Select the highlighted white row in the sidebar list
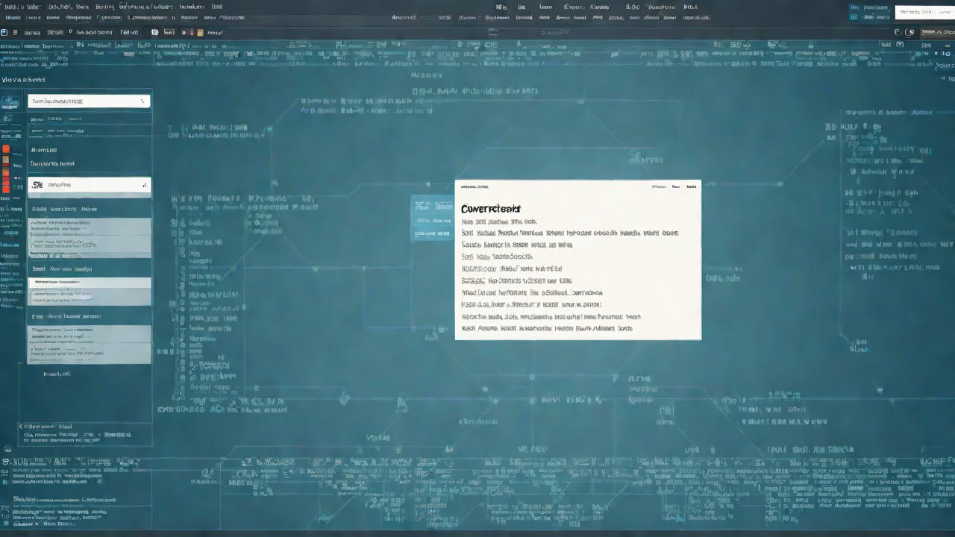Viewport: 955px width, 537px height. (x=90, y=283)
